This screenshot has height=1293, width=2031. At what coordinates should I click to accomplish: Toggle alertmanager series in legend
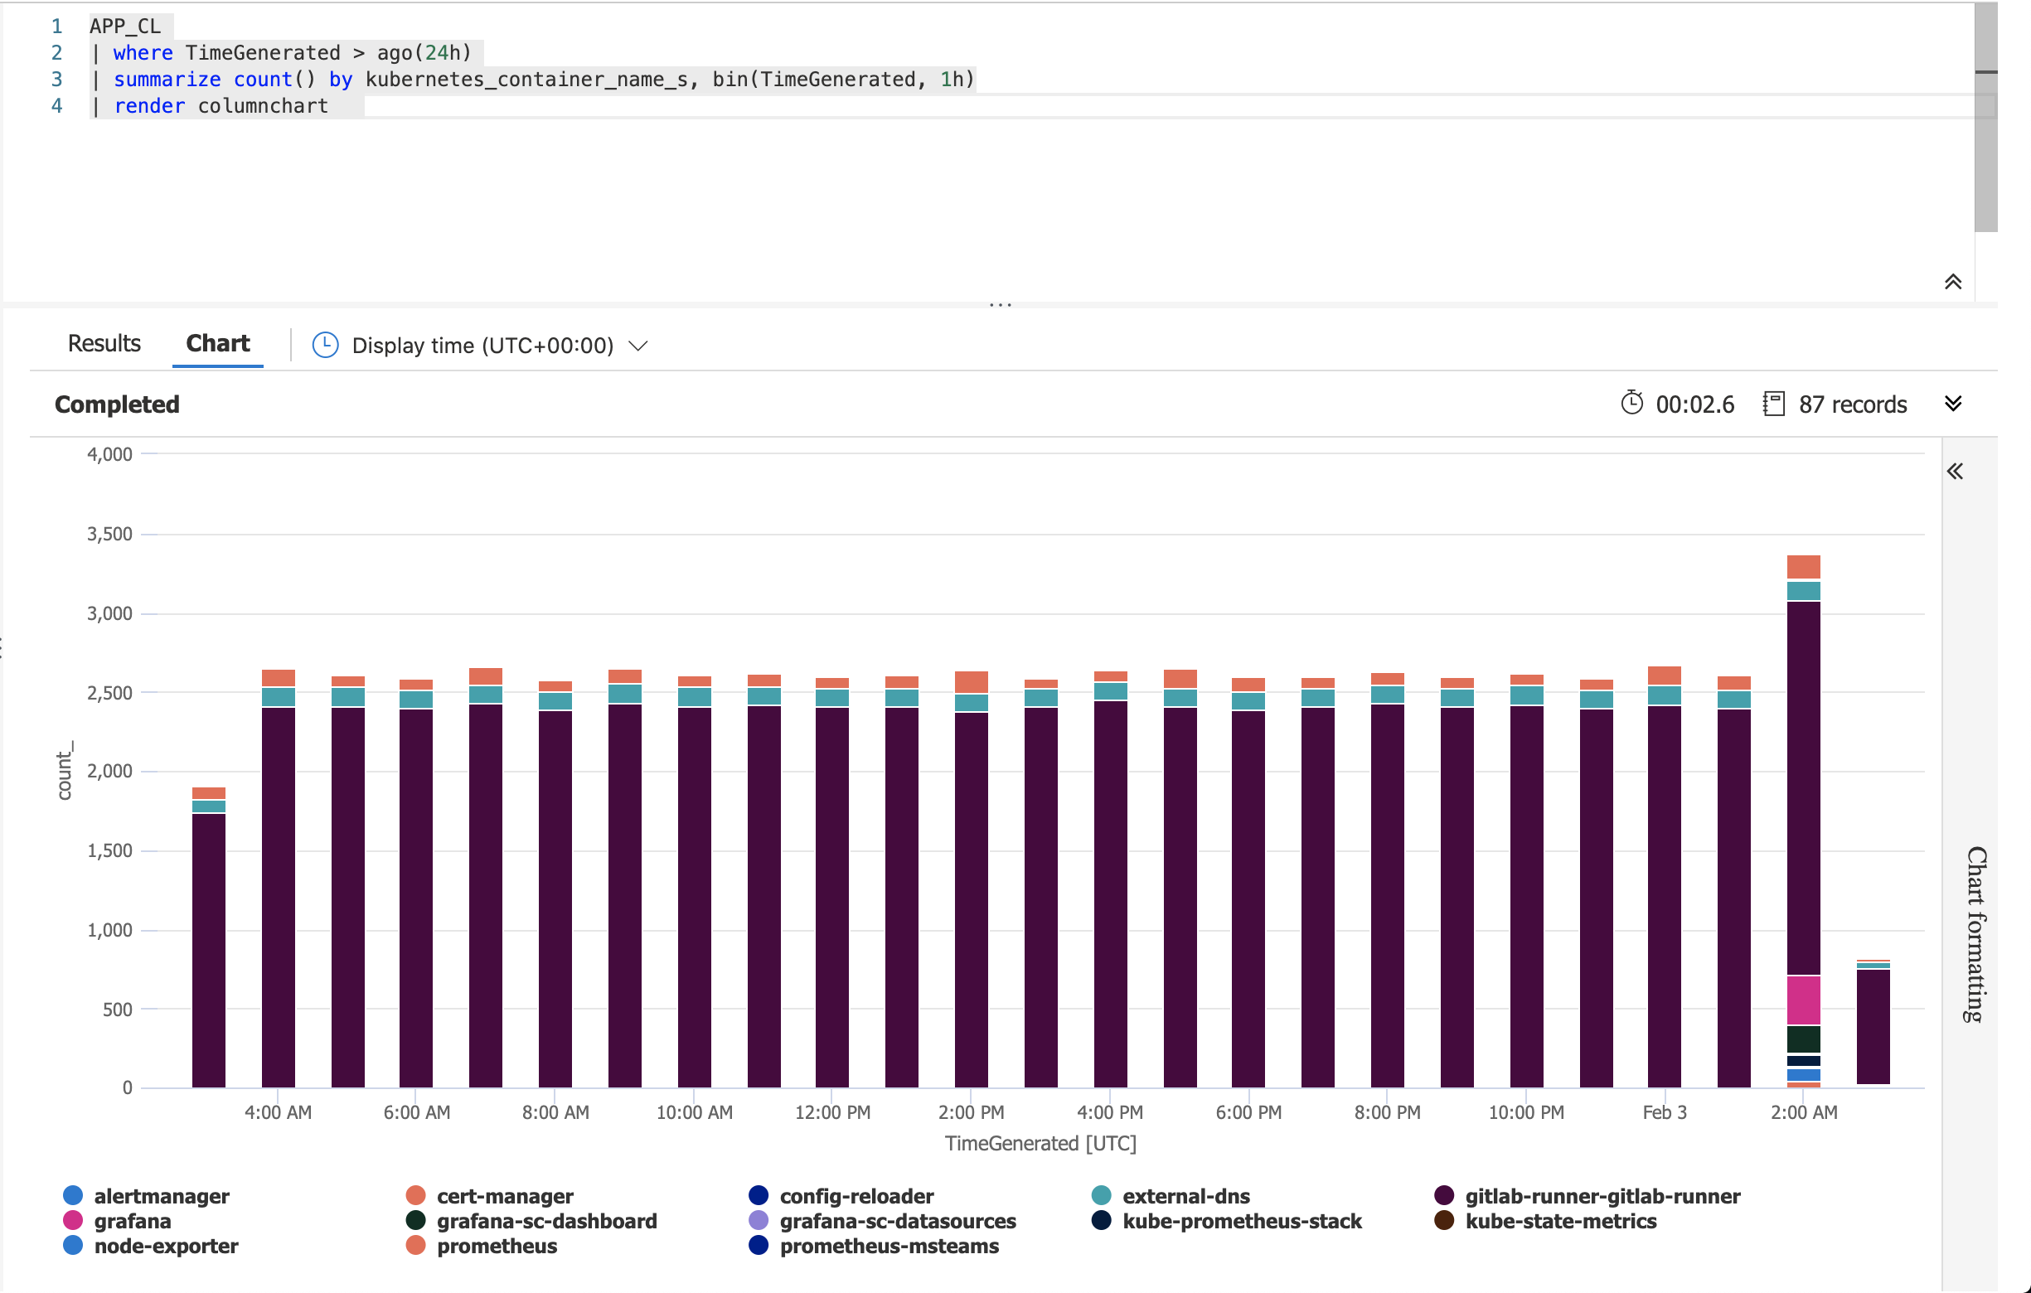point(146,1197)
